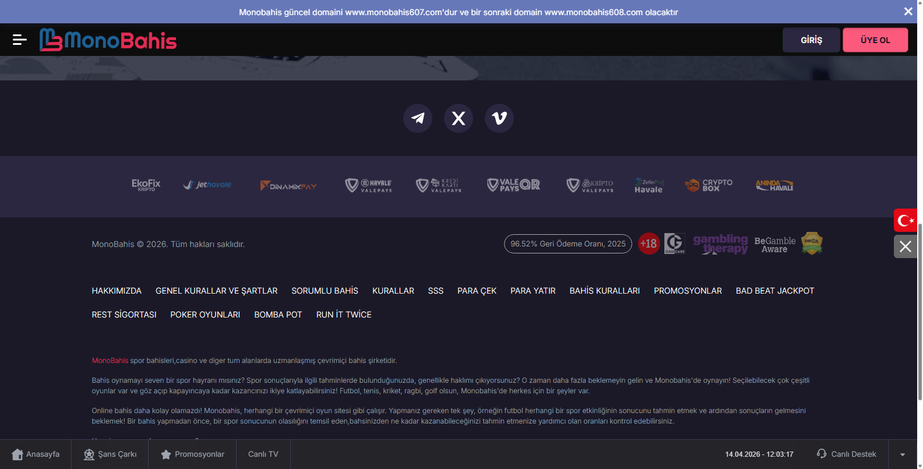Click the Kripto Valepays logo

590,185
